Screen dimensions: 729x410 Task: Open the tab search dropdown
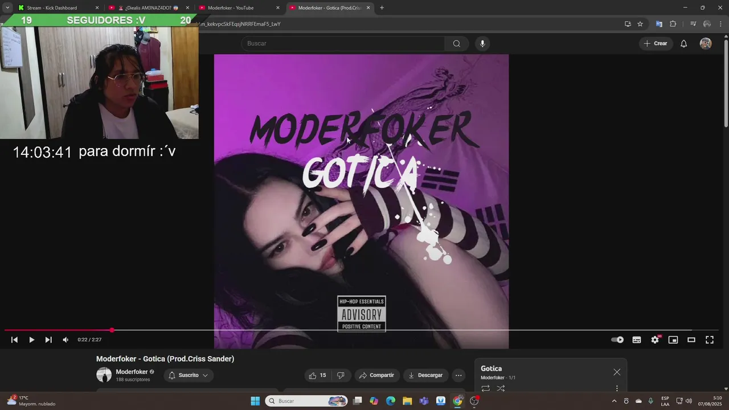[7, 8]
